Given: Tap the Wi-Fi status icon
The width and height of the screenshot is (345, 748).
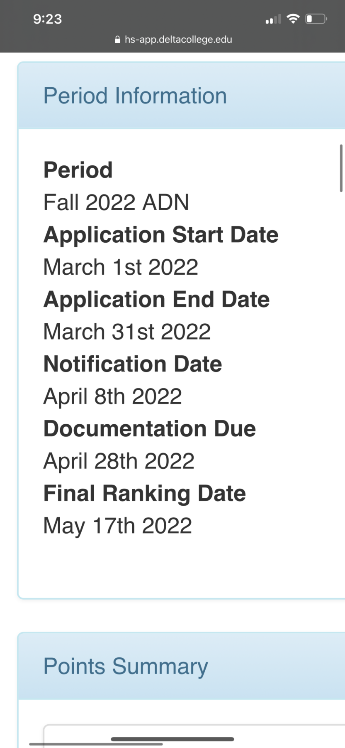Looking at the screenshot, I should (293, 19).
